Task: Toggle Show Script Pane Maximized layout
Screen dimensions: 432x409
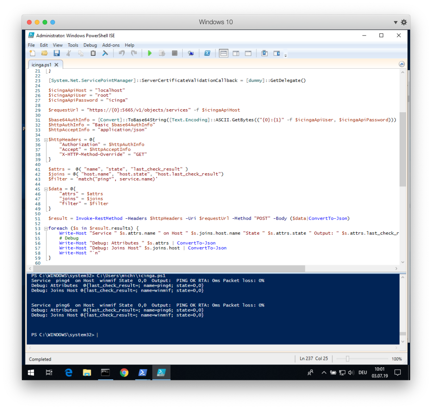Action: point(248,53)
